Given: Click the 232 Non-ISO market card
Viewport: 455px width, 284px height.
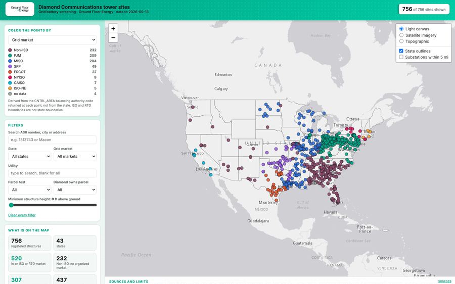Looking at the screenshot, I should [75, 262].
